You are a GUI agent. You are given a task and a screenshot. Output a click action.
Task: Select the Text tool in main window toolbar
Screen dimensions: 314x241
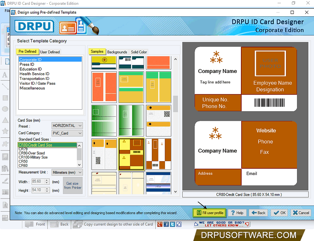5,75
